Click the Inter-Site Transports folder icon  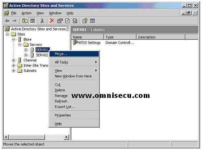click(20, 65)
